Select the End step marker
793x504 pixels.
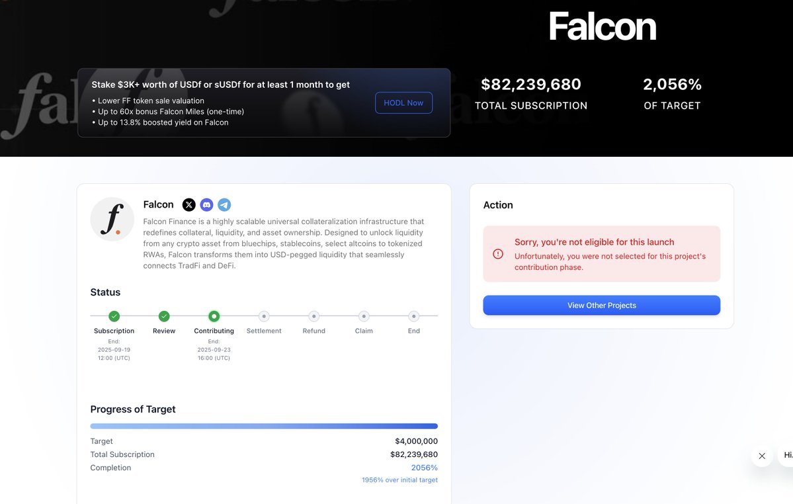(413, 316)
